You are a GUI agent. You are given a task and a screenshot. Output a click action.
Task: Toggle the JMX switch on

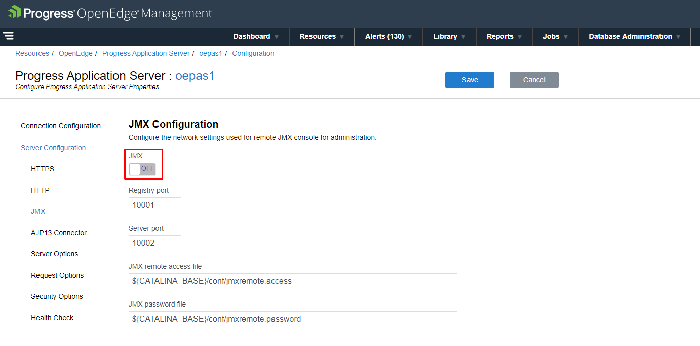tap(142, 169)
